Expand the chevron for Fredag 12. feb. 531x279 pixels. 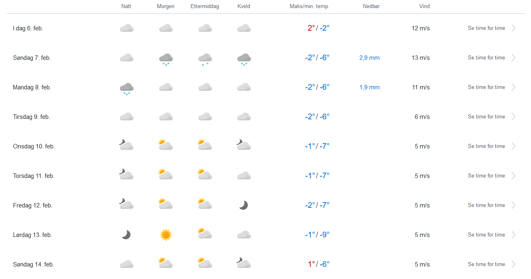tap(514, 205)
